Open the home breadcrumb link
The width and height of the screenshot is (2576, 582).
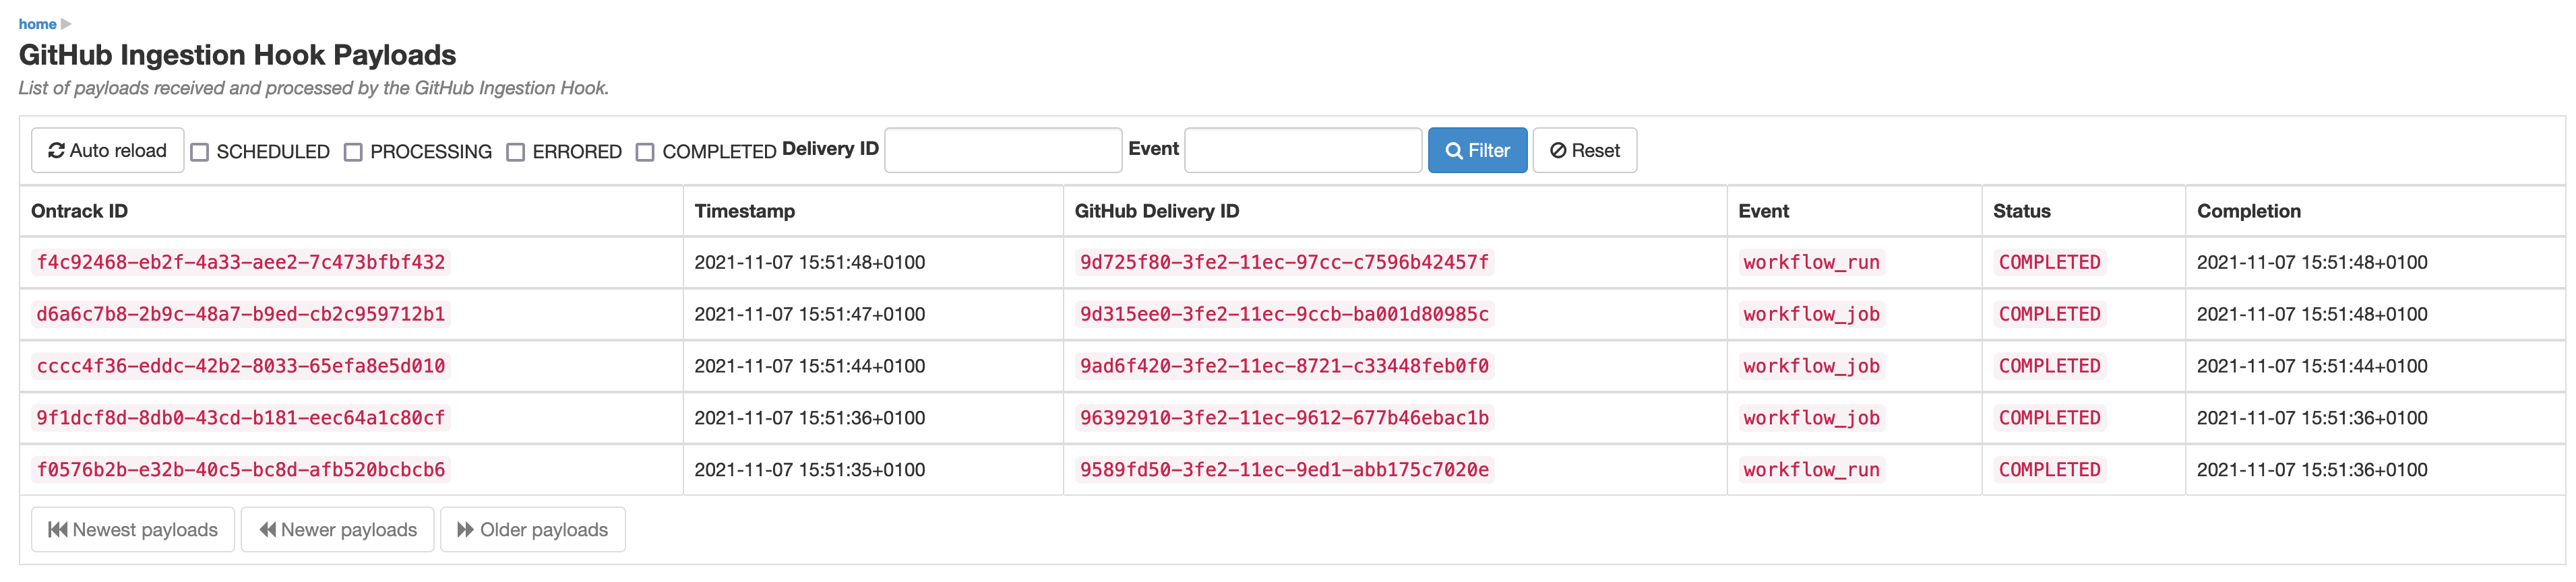37,24
